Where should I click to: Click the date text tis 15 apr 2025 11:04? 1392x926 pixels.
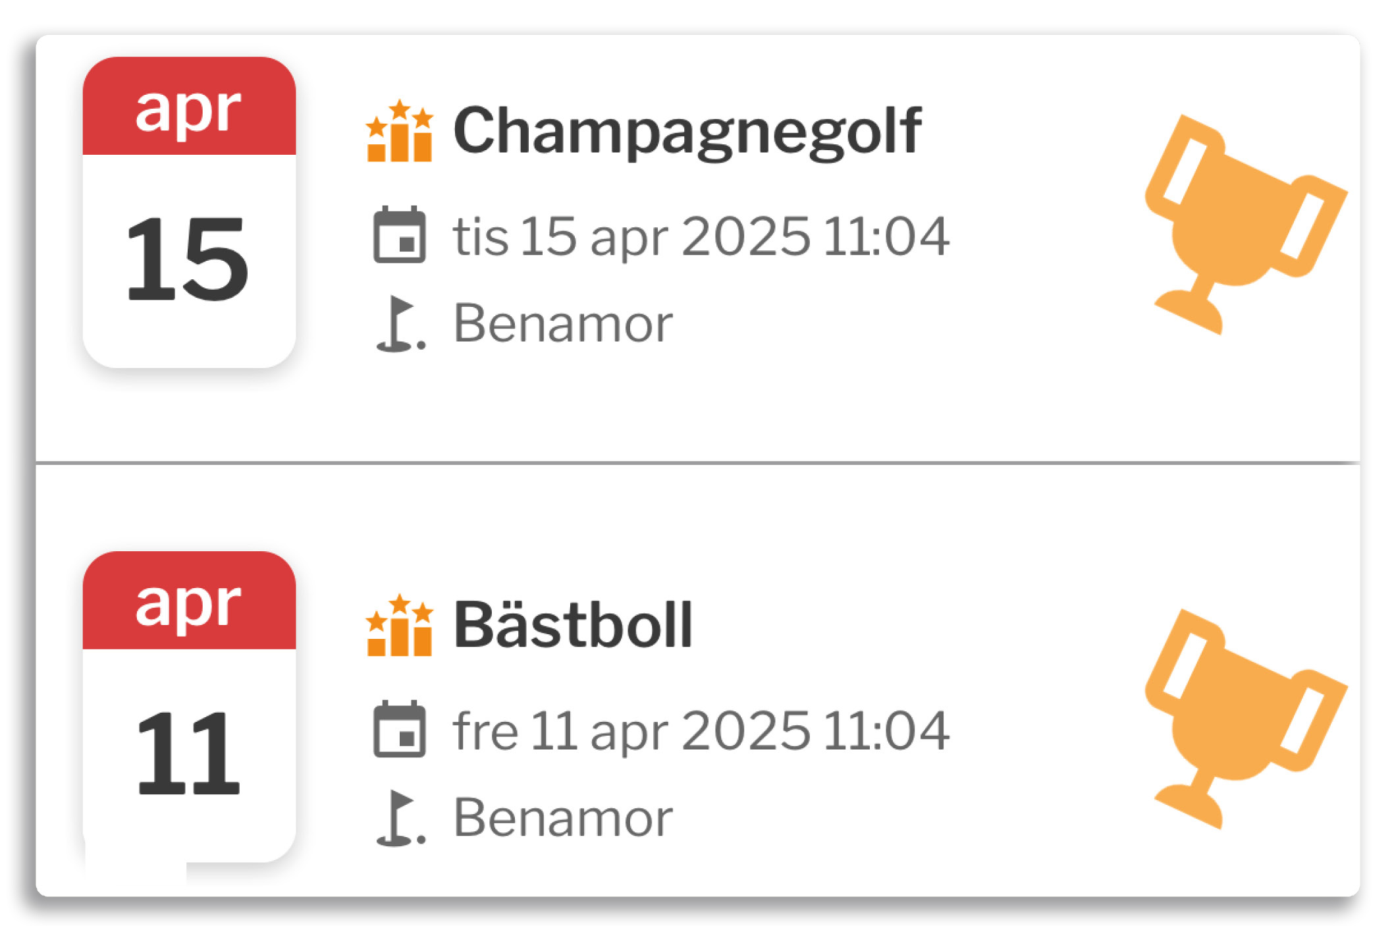pos(701,236)
